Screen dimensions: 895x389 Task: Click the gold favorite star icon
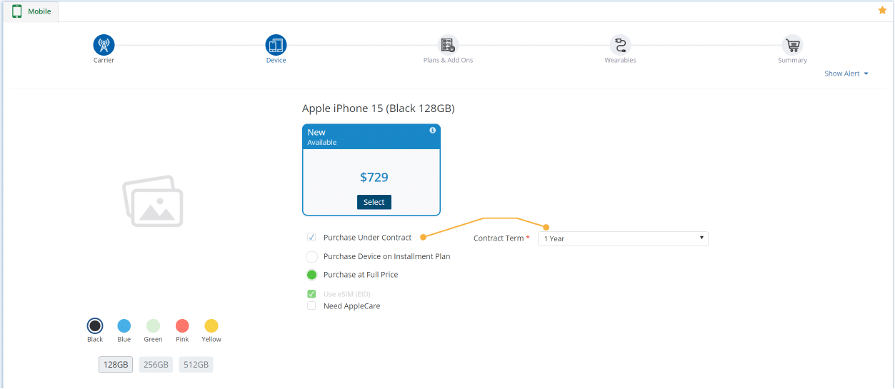pos(882,10)
